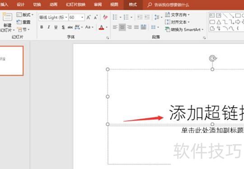The width and height of the screenshot is (244, 169).
Task: Open the 对齐文本 menu
Action: [x=177, y=22]
